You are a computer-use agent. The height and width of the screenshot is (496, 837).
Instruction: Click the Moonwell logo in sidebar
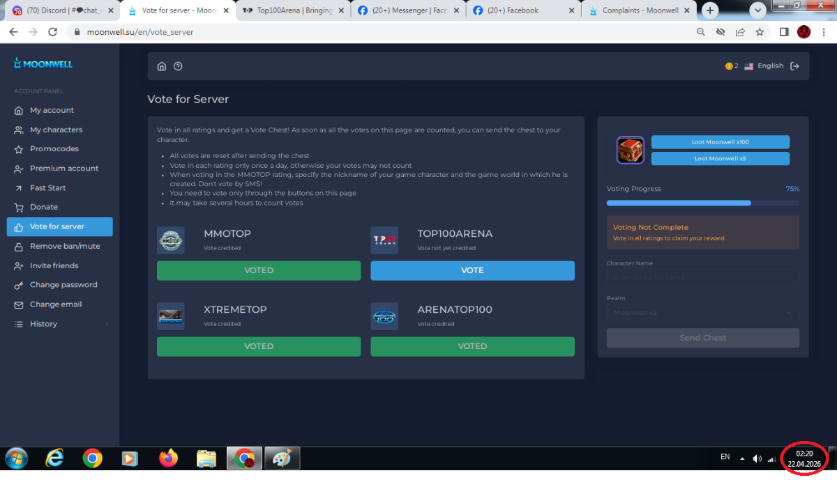coord(43,64)
